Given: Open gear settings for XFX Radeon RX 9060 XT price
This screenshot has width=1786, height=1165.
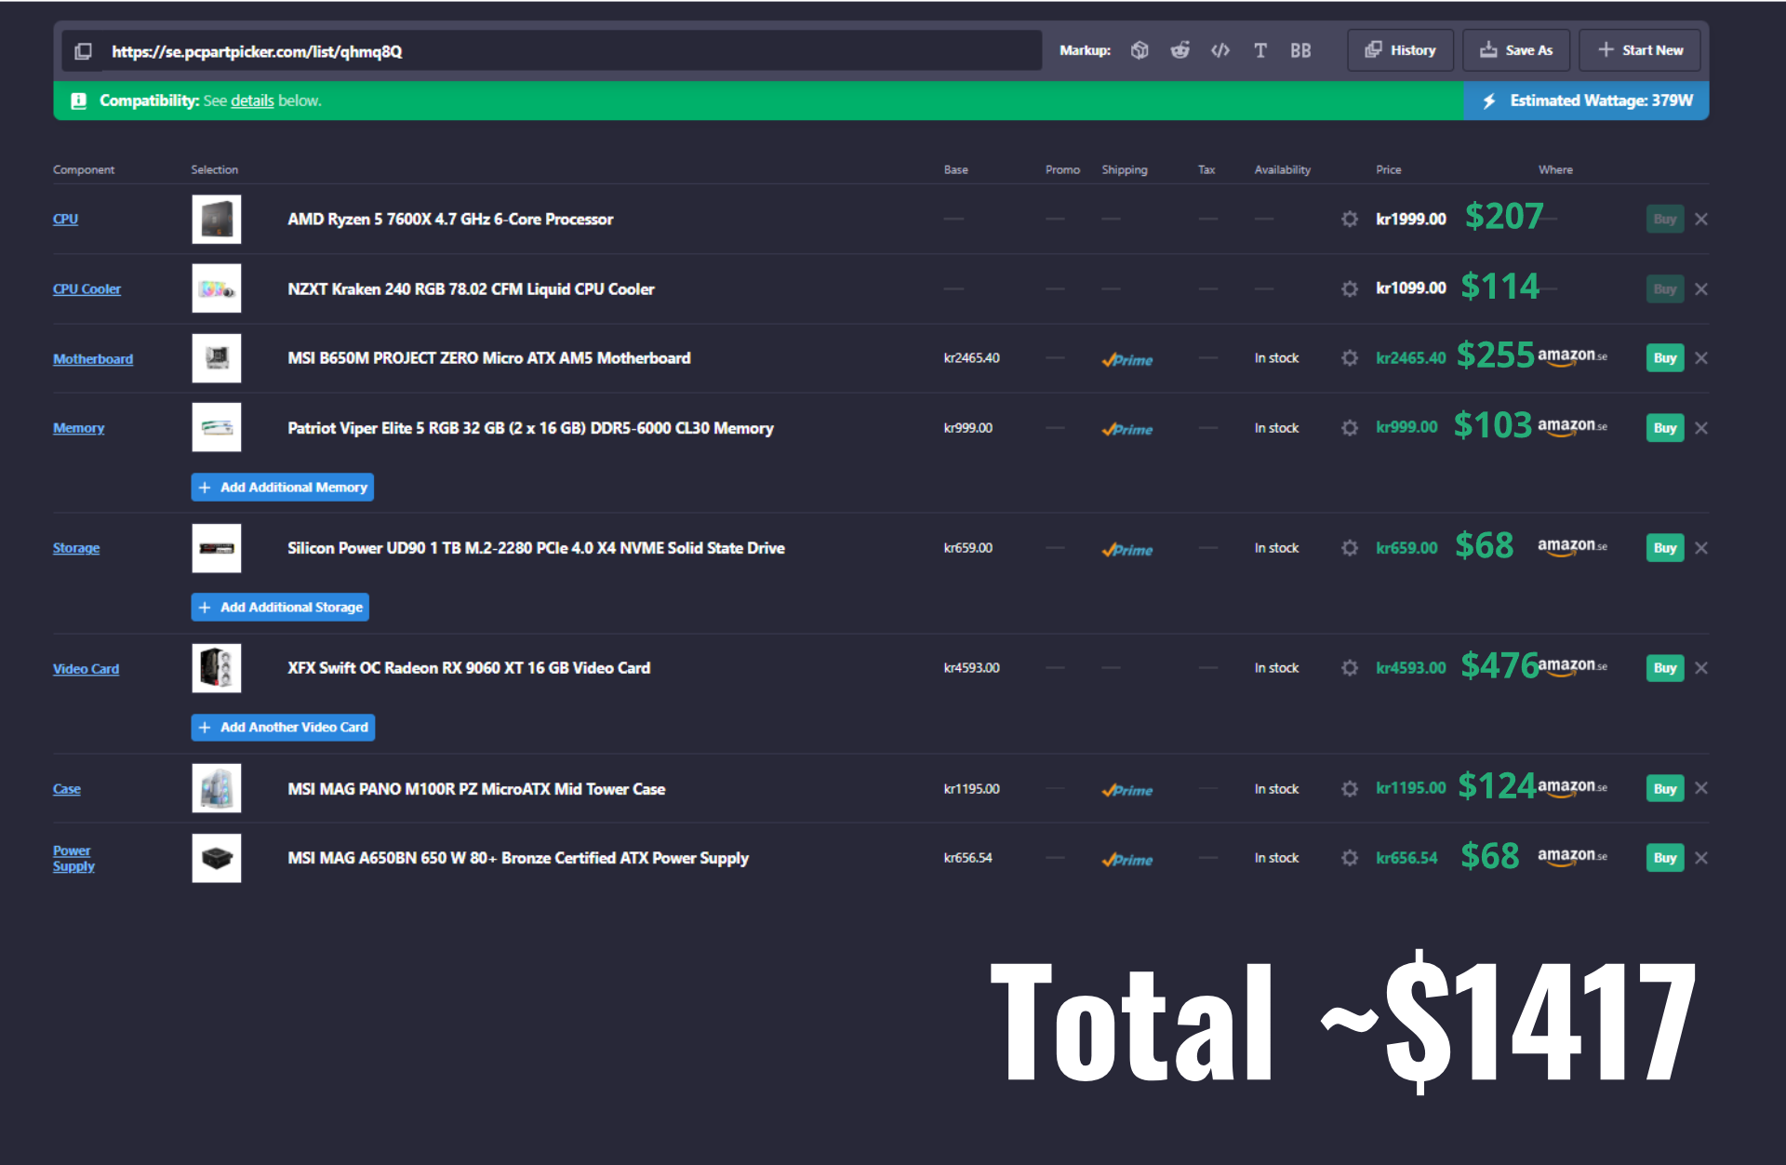Looking at the screenshot, I should tap(1350, 668).
